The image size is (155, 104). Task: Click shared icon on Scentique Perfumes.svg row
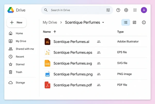point(99,63)
